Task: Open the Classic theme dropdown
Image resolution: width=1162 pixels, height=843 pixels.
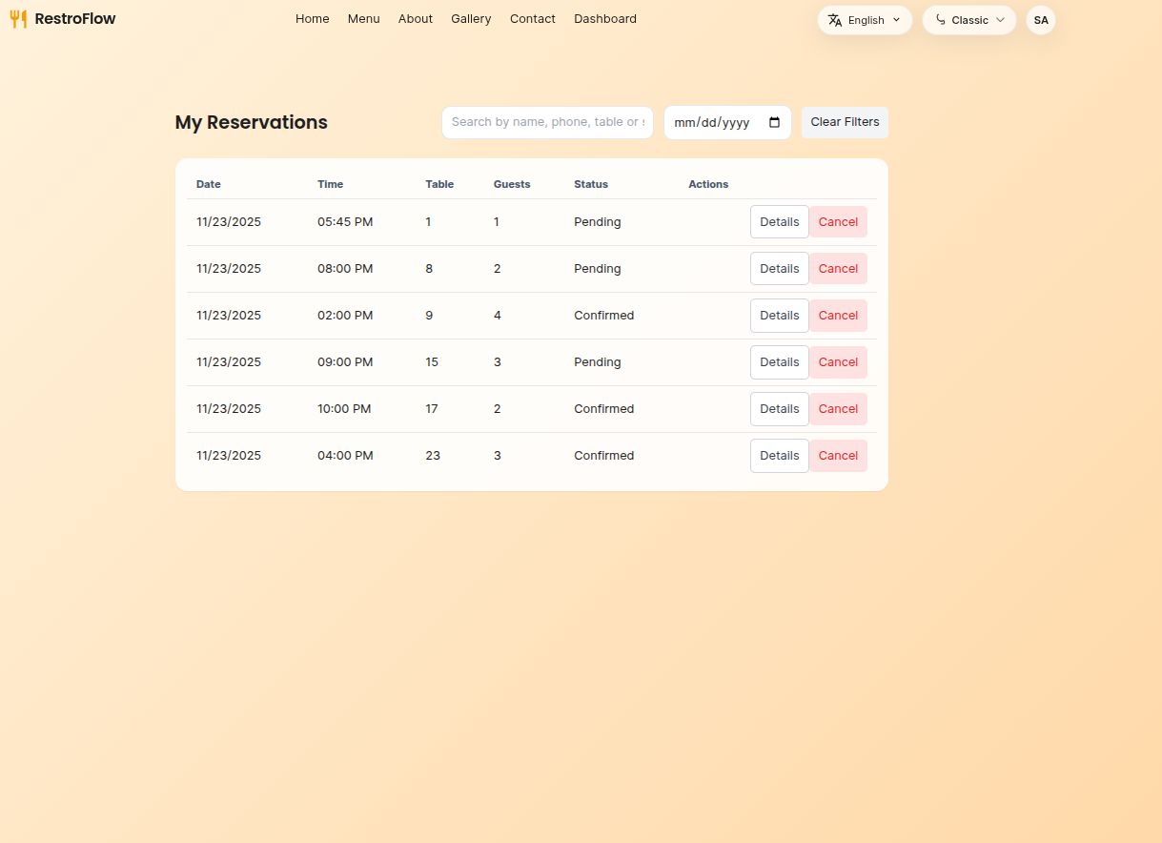Action: point(969,20)
